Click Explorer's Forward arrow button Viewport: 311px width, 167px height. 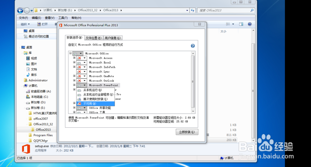(27, 10)
